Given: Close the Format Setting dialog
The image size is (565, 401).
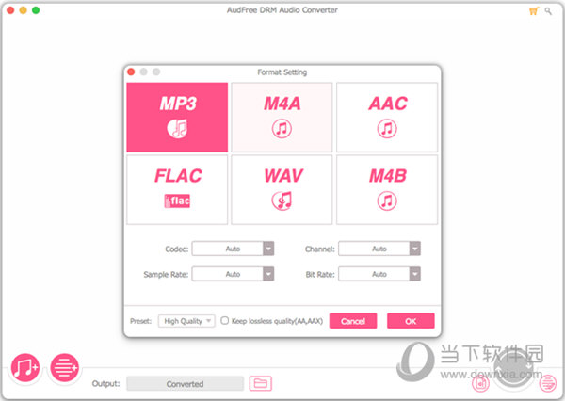Looking at the screenshot, I should tap(131, 72).
